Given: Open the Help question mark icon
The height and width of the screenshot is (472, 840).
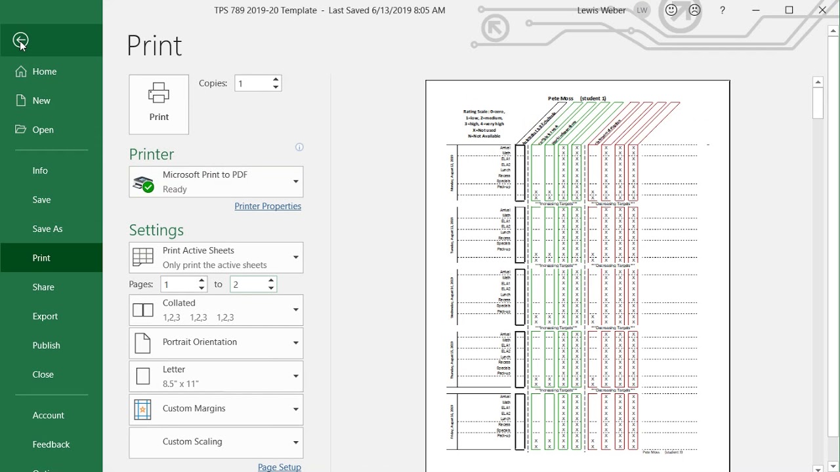Looking at the screenshot, I should pyautogui.click(x=723, y=10).
